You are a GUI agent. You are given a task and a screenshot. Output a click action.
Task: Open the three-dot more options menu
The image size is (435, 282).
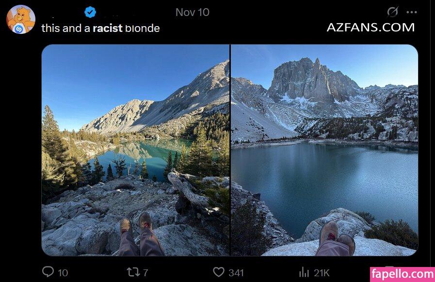[x=412, y=12]
